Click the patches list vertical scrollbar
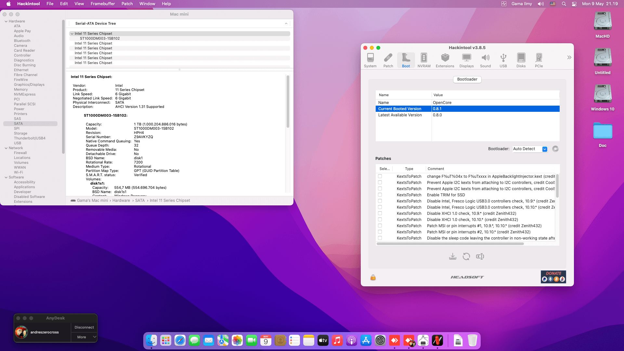 pyautogui.click(x=557, y=186)
